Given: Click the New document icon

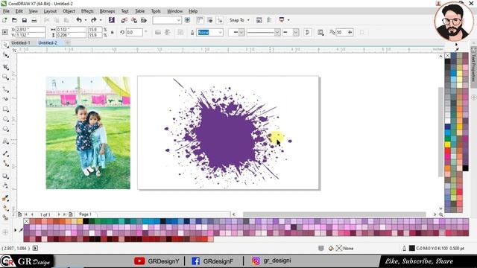Looking at the screenshot, I should [4, 20].
